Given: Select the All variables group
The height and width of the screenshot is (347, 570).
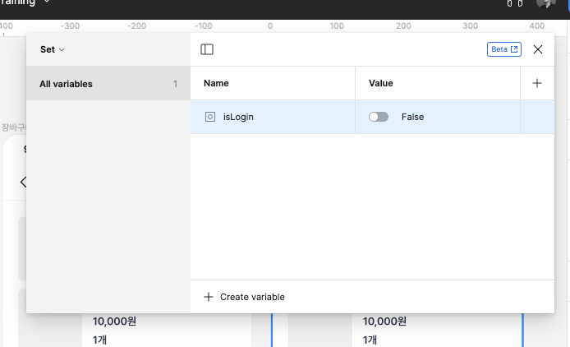Looking at the screenshot, I should pyautogui.click(x=108, y=83).
